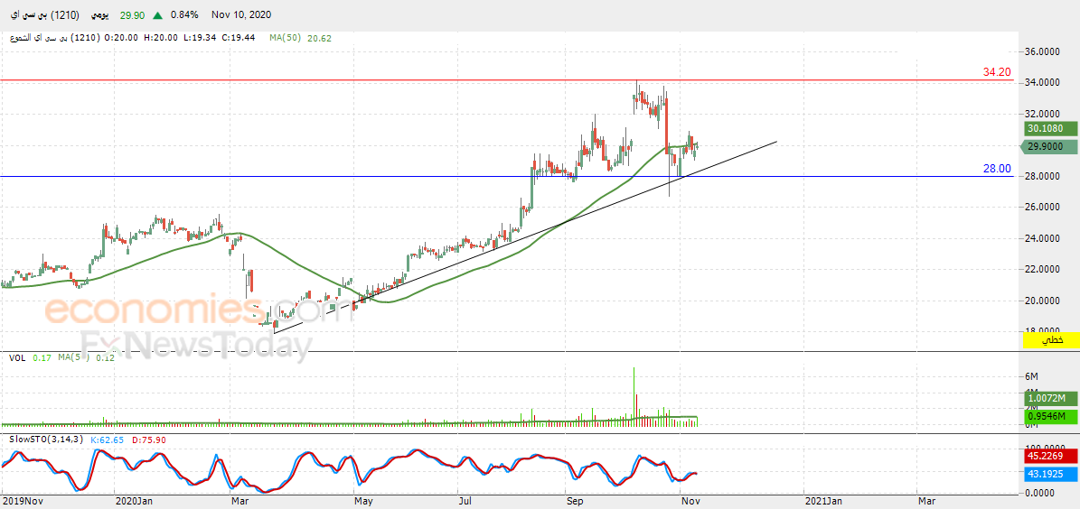Click the Nov 2020 time axis label
Viewport: 1080px width, 509px height.
pyautogui.click(x=690, y=502)
